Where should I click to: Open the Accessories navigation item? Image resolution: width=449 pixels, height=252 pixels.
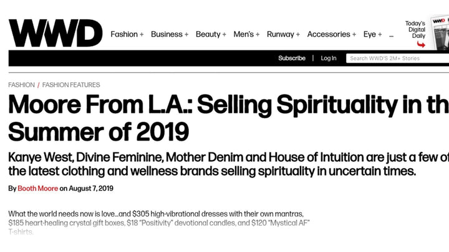(329, 34)
